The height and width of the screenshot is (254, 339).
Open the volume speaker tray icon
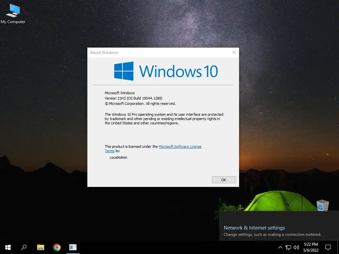[x=296, y=247]
